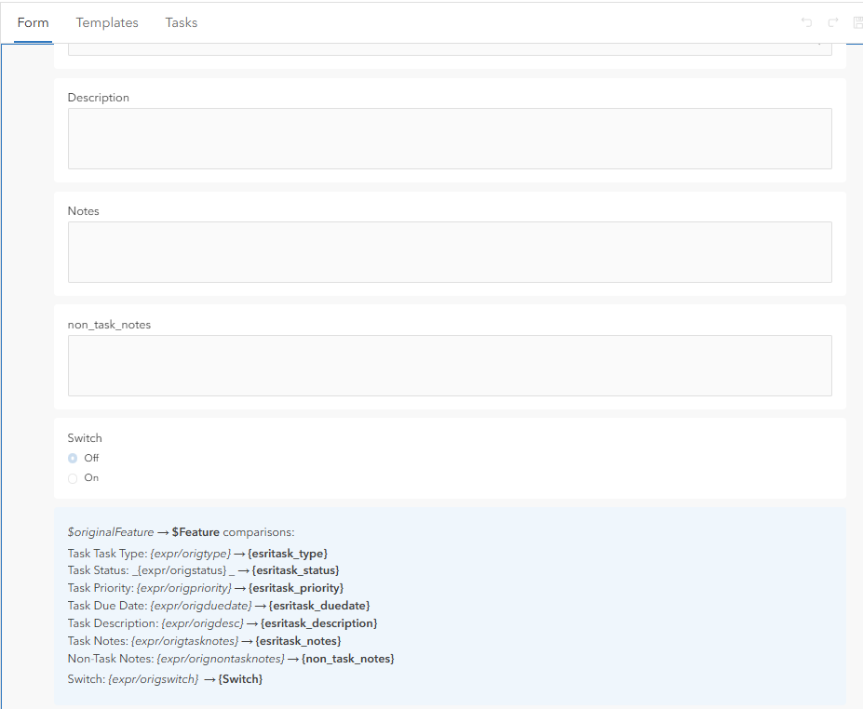863x709 pixels.
Task: Click inside the non_task_notes text area
Action: pyautogui.click(x=450, y=365)
